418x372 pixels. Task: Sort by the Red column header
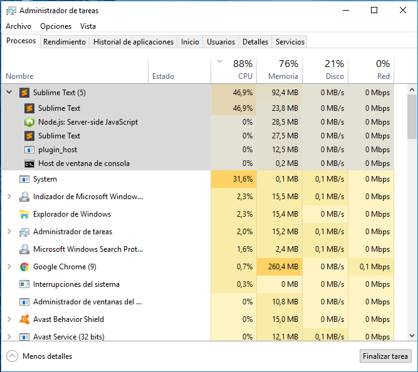(x=371, y=70)
